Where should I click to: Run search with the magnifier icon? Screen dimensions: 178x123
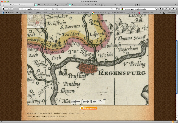pos(156,9)
